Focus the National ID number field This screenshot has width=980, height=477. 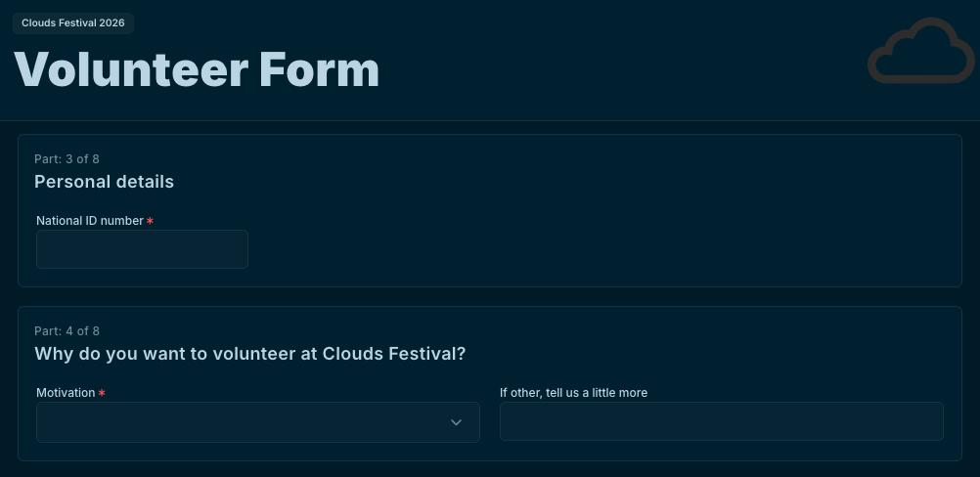click(142, 249)
